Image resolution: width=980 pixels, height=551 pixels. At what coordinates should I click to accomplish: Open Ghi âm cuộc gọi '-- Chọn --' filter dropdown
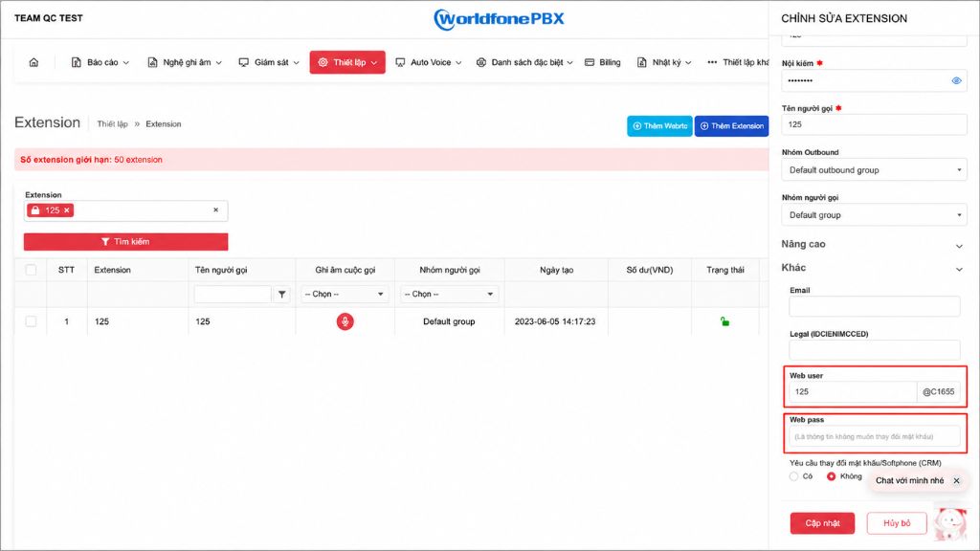(x=345, y=295)
